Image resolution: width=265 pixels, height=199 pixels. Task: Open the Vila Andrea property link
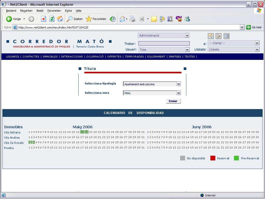[x=12, y=138]
